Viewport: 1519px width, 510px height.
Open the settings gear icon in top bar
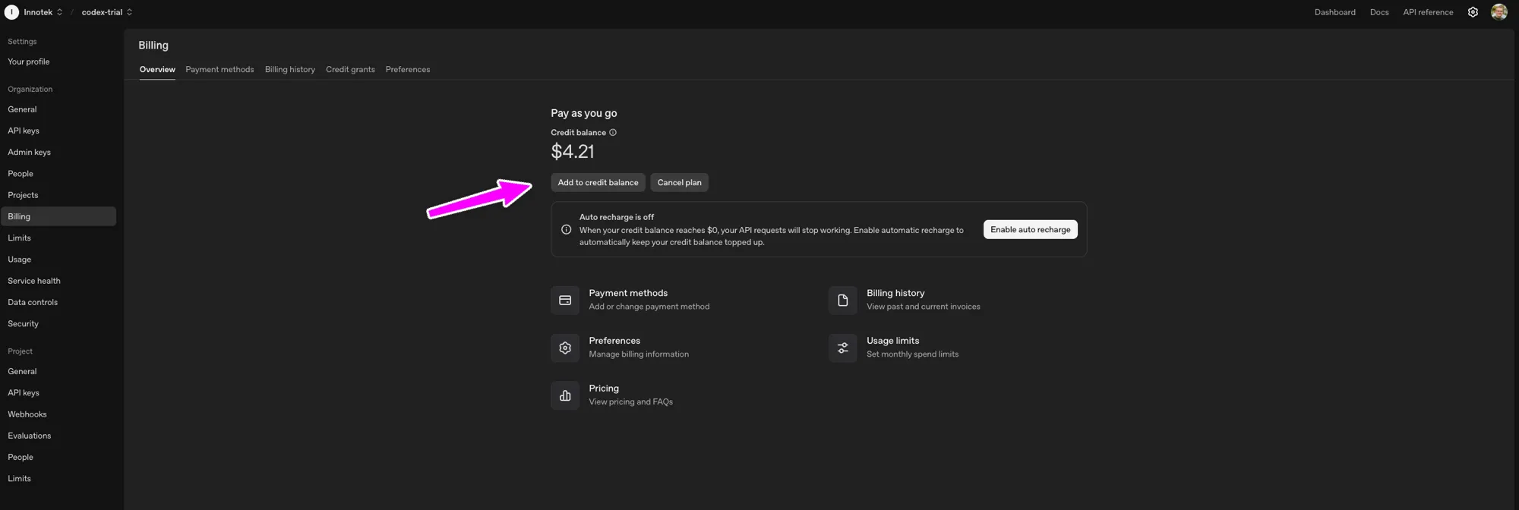1473,12
